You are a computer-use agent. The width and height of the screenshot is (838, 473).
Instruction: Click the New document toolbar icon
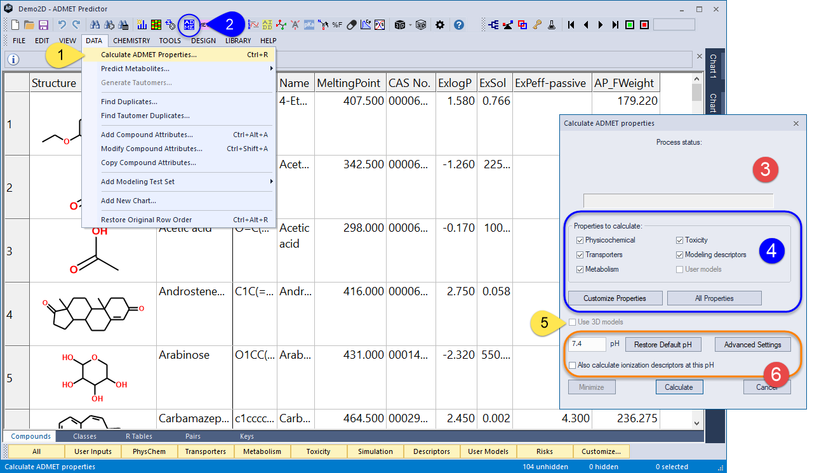coord(15,25)
